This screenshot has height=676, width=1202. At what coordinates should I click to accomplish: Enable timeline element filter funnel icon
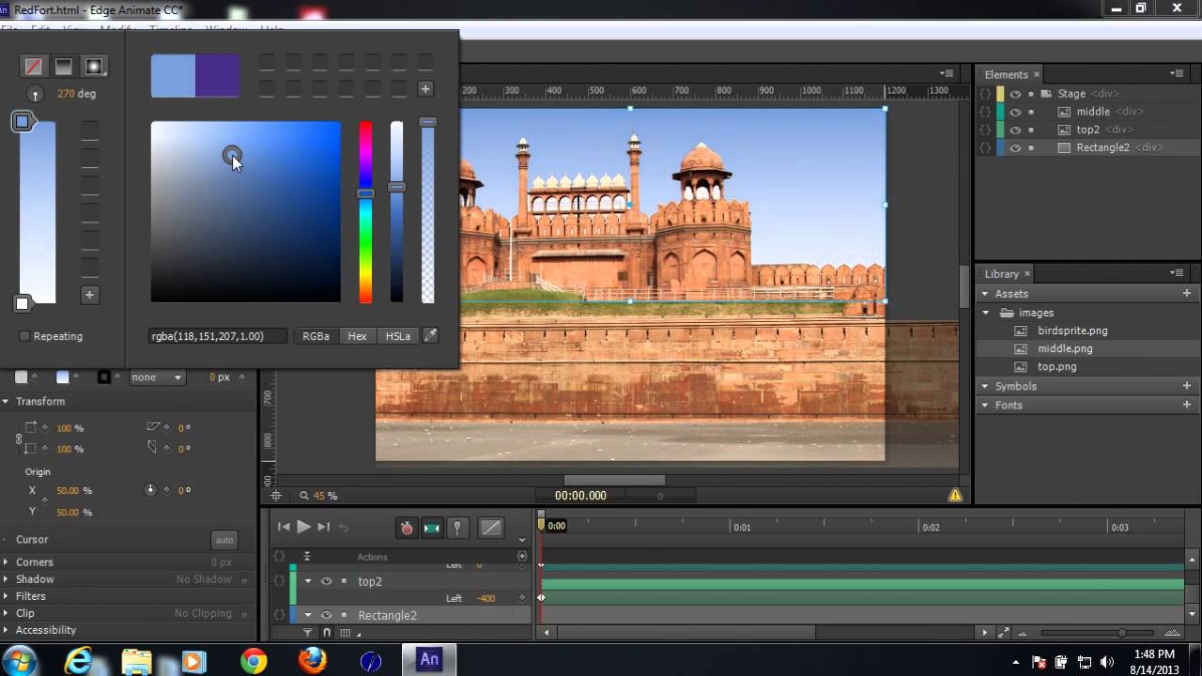[307, 633]
